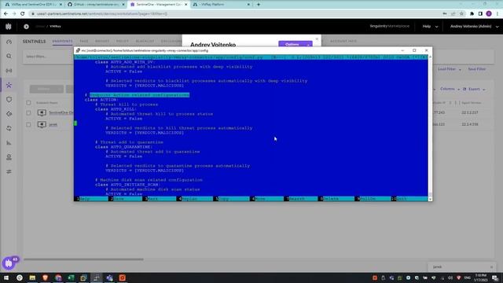
Task: Open the Chrome profile avatar
Action: [x=489, y=14]
